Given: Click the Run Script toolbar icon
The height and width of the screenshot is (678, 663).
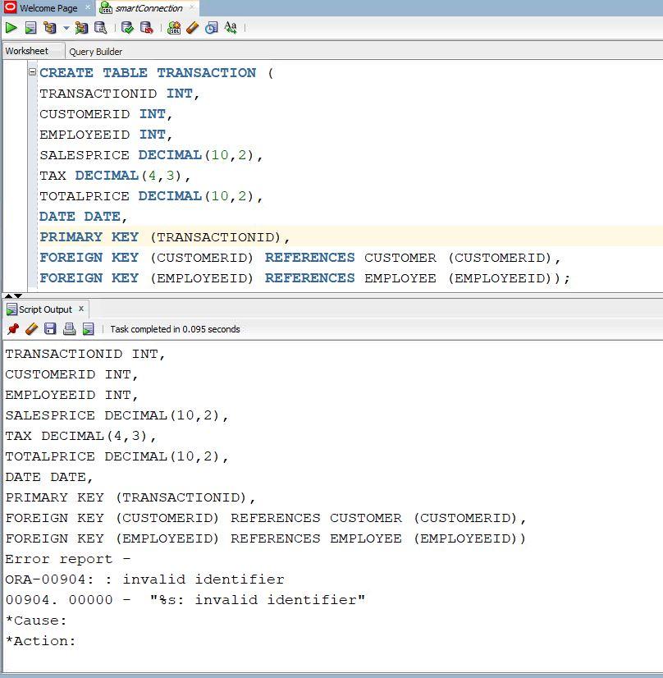Looking at the screenshot, I should (30, 28).
